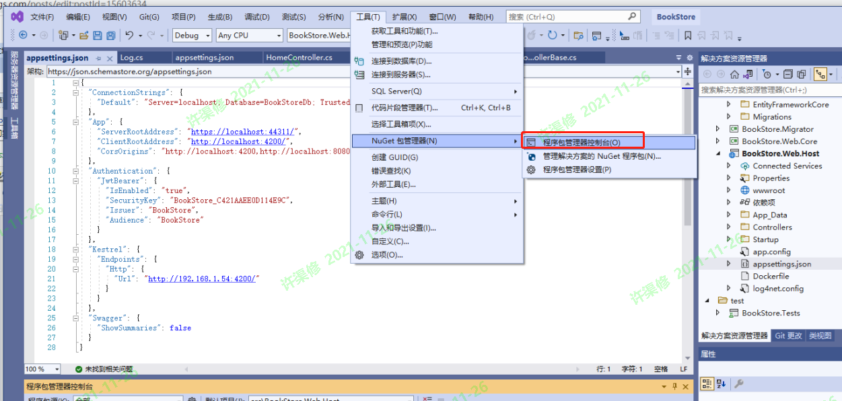Click the show all files icon
The height and width of the screenshot is (401, 842).
point(802,74)
